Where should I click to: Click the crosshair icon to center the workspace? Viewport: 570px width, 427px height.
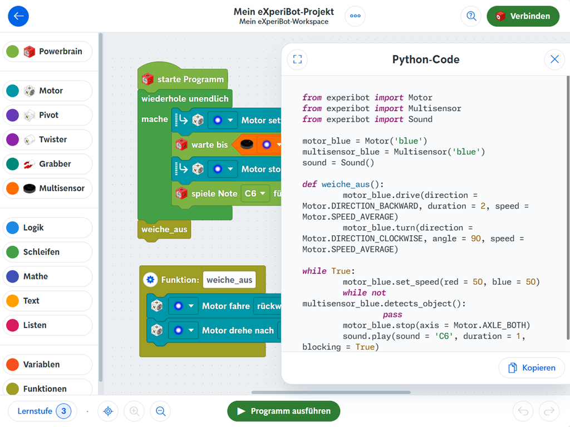pyautogui.click(x=108, y=411)
